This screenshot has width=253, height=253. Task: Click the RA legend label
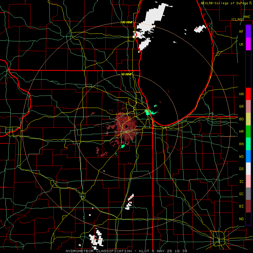241,144
